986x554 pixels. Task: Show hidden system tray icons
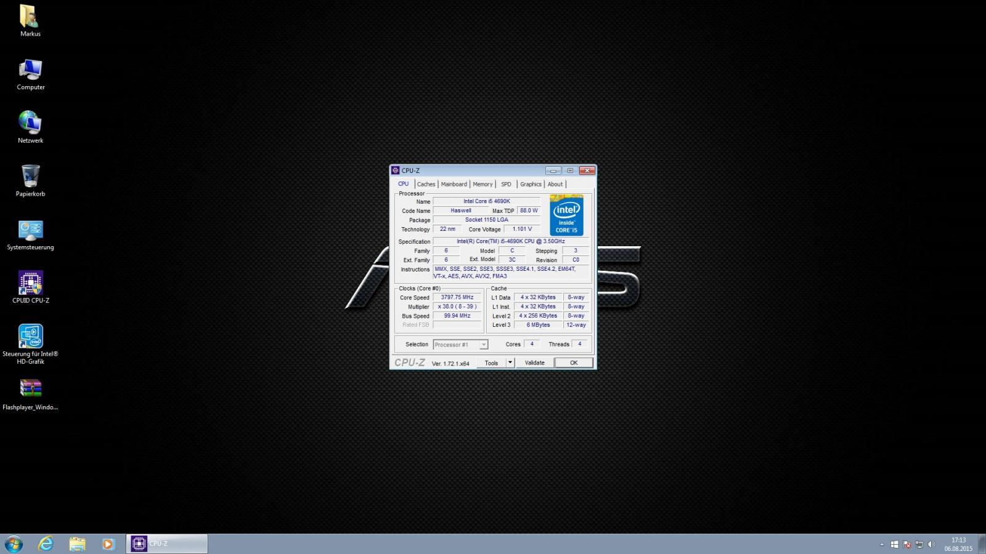click(x=882, y=545)
